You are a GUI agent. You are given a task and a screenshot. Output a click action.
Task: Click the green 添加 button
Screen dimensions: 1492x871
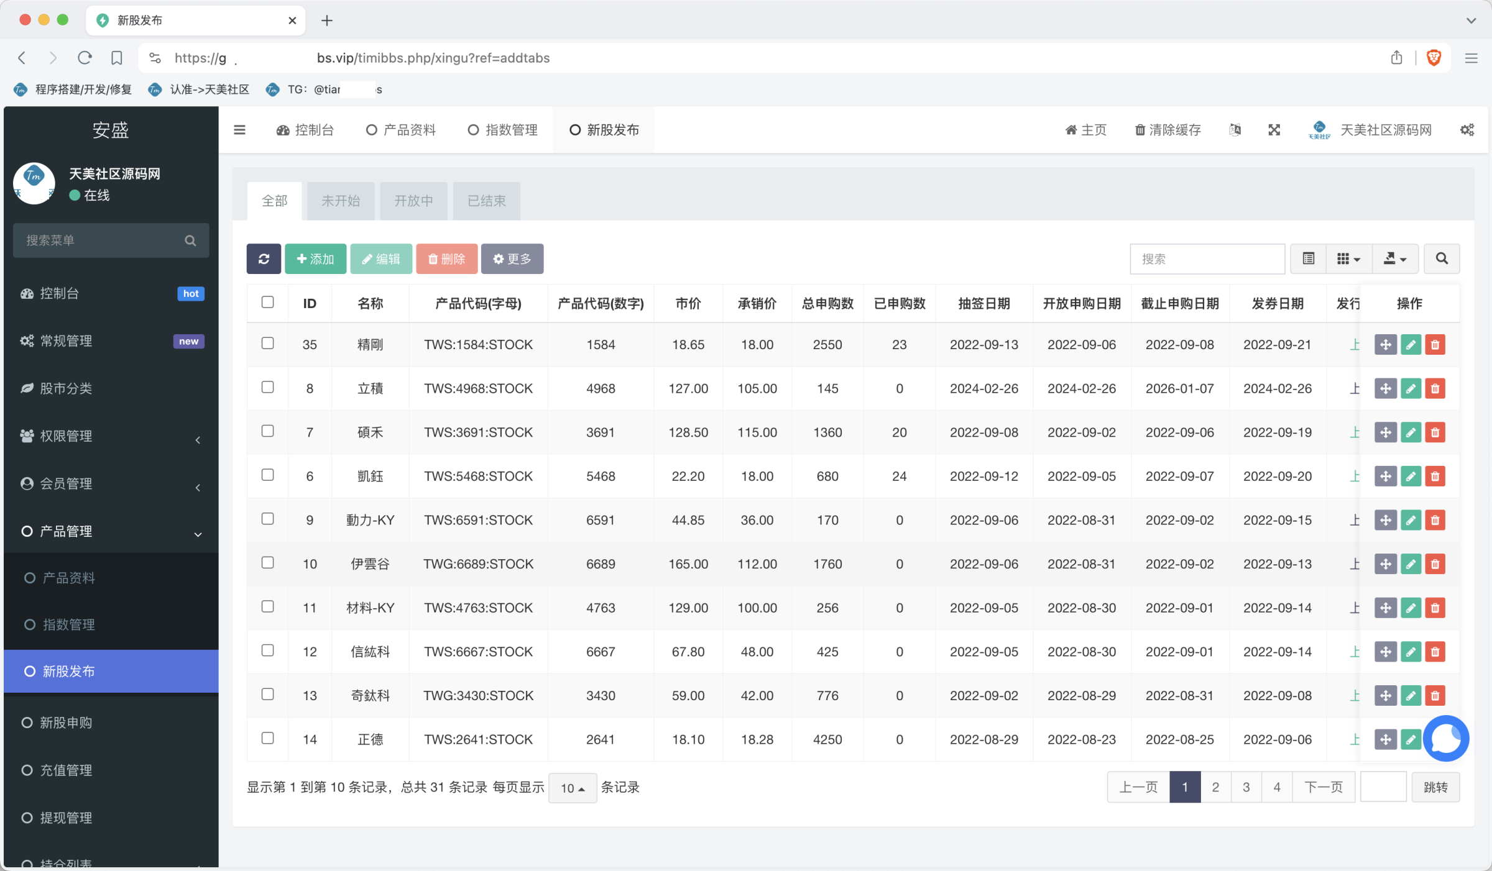[315, 258]
